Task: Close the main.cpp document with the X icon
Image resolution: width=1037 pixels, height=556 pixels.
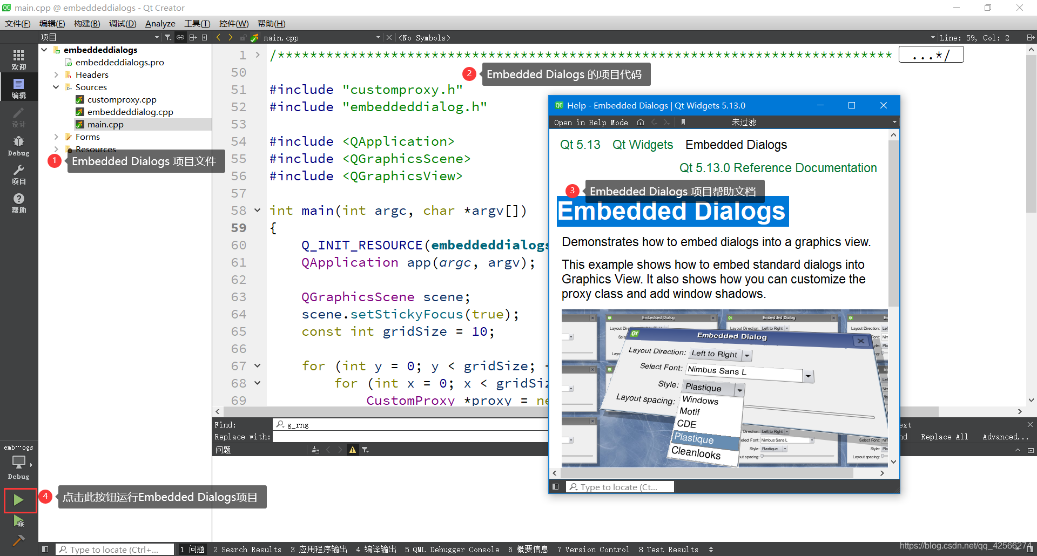Action: (389, 37)
